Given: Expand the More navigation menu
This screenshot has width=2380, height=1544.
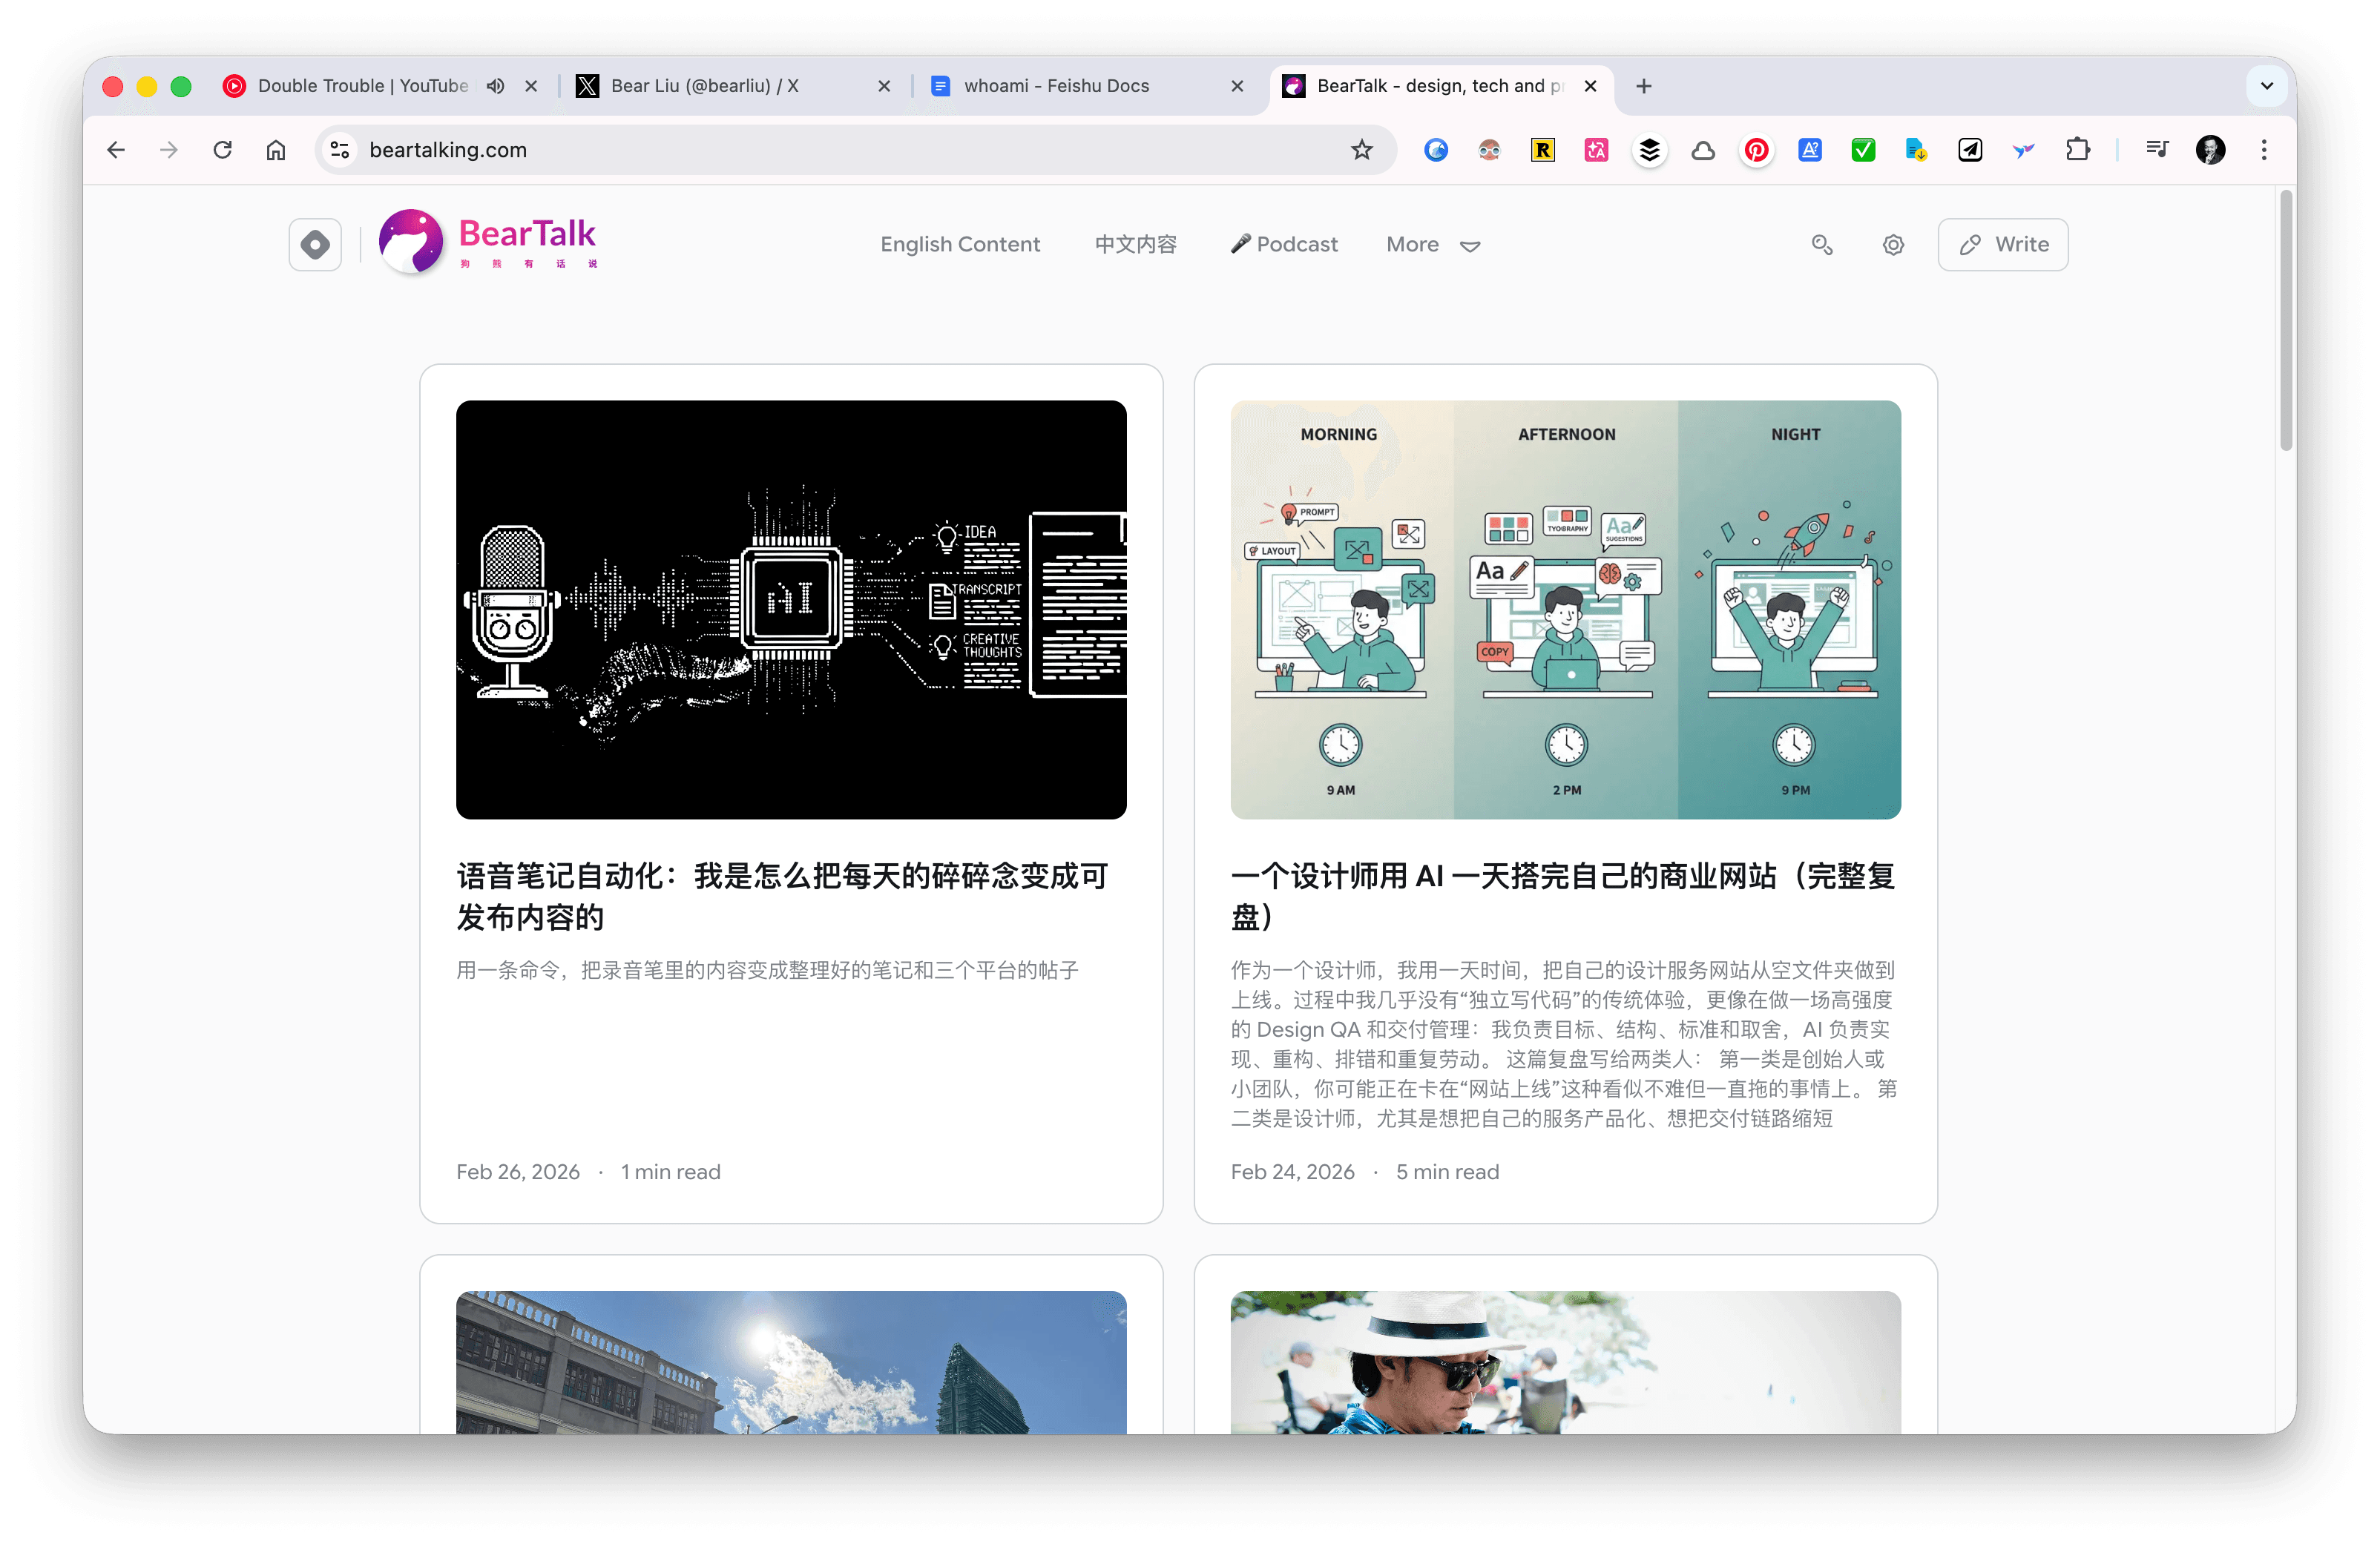Looking at the screenshot, I should pyautogui.click(x=1432, y=245).
